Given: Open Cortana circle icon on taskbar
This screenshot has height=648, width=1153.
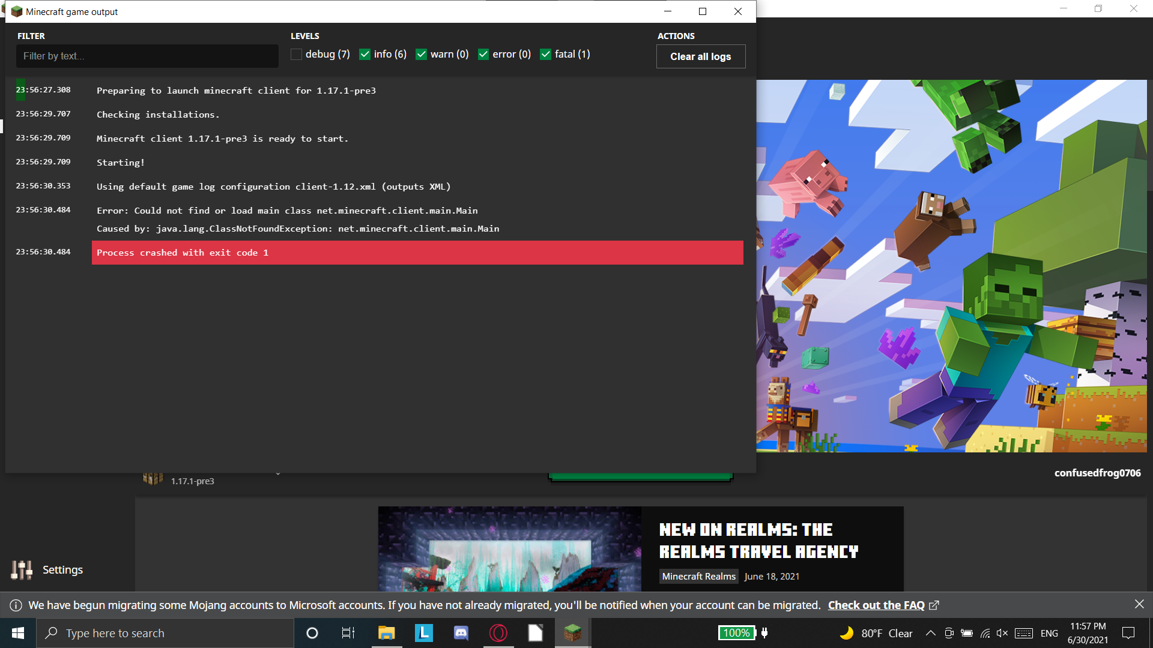Looking at the screenshot, I should pyautogui.click(x=312, y=633).
